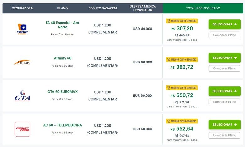Compare the GTA 60 EUROMAX plan
This screenshot has height=147, width=245.
pyautogui.click(x=224, y=102)
